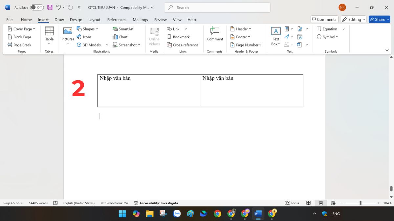This screenshot has width=394, height=221.
Task: Open the Editing mode dropdown
Action: (354, 19)
